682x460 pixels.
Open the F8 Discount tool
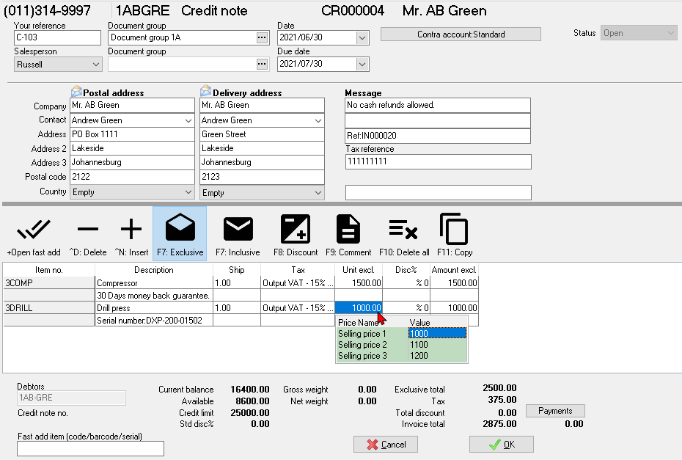tap(295, 230)
